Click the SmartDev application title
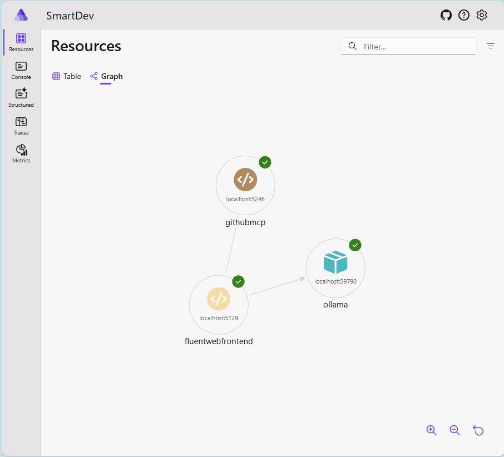 point(70,16)
